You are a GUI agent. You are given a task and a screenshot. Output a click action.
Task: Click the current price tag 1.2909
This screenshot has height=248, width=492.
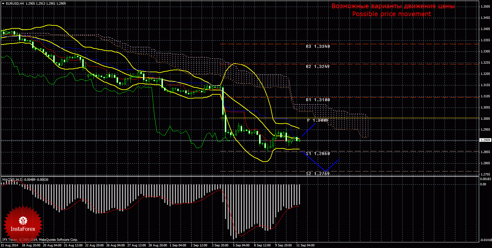[x=485, y=140]
